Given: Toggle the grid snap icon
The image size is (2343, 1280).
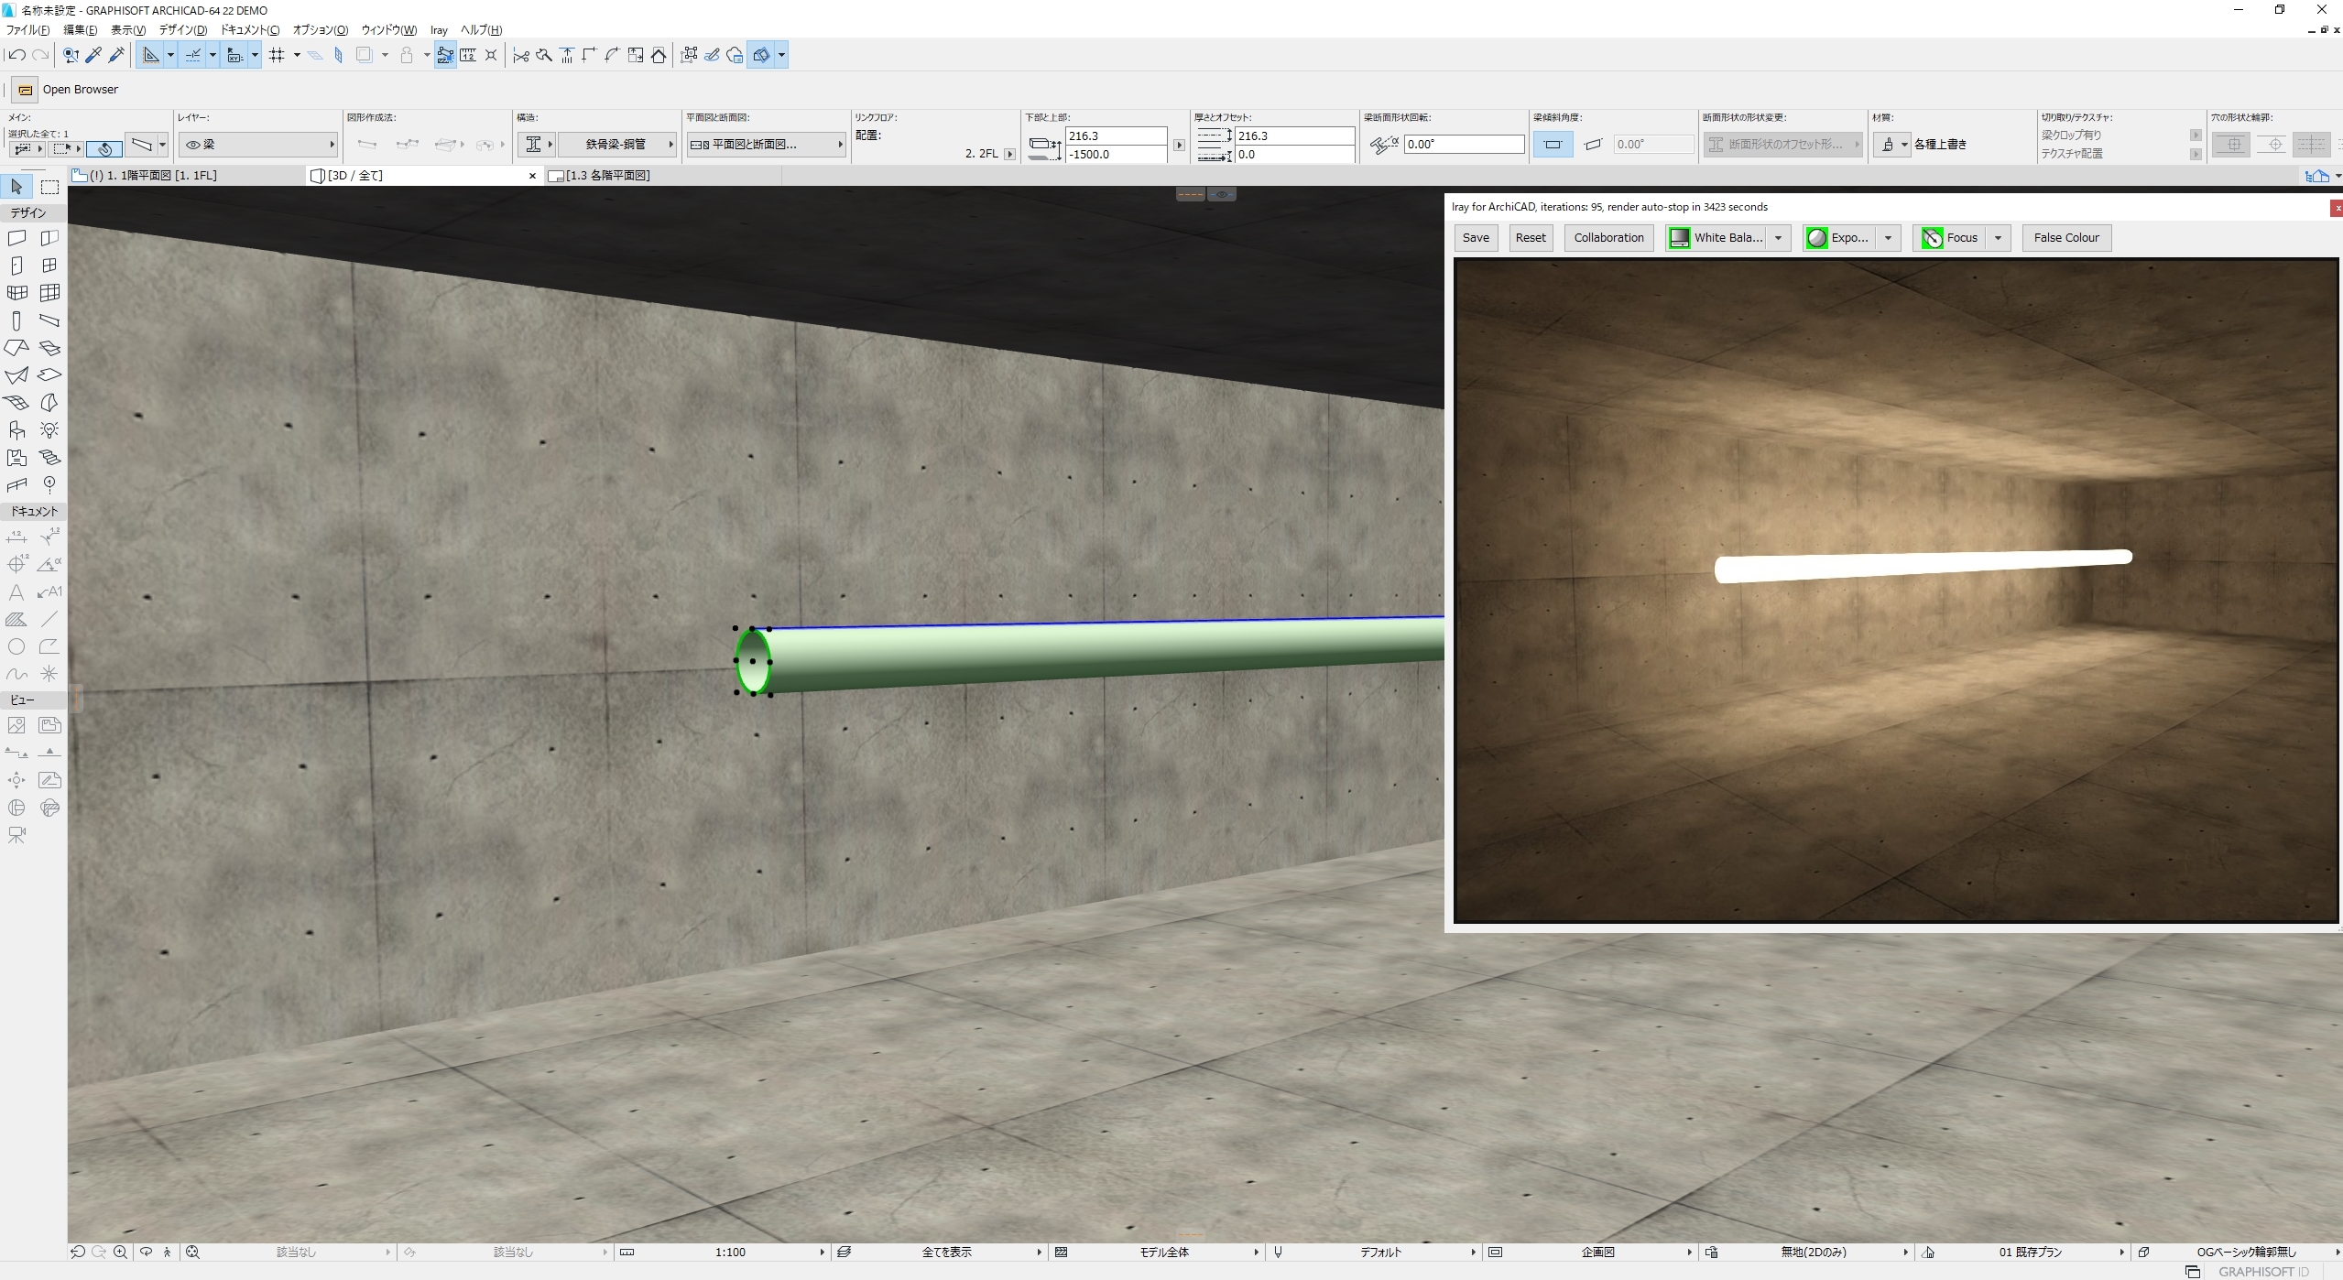Looking at the screenshot, I should (x=277, y=55).
